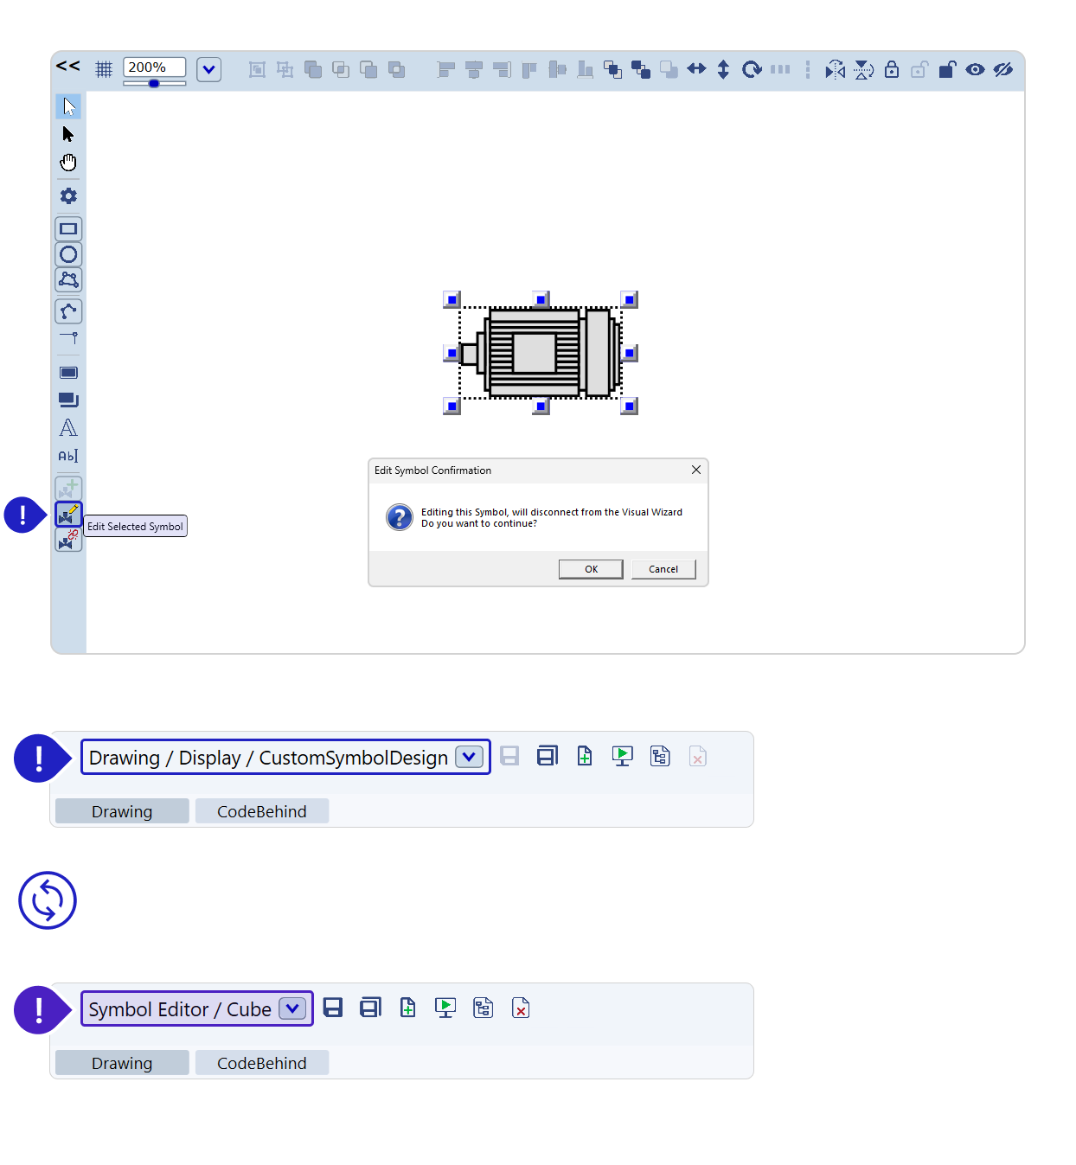Switch to CodeBehind tab under CustomSymbolDesign
Screen dimensions: 1076x1165
tap(261, 811)
